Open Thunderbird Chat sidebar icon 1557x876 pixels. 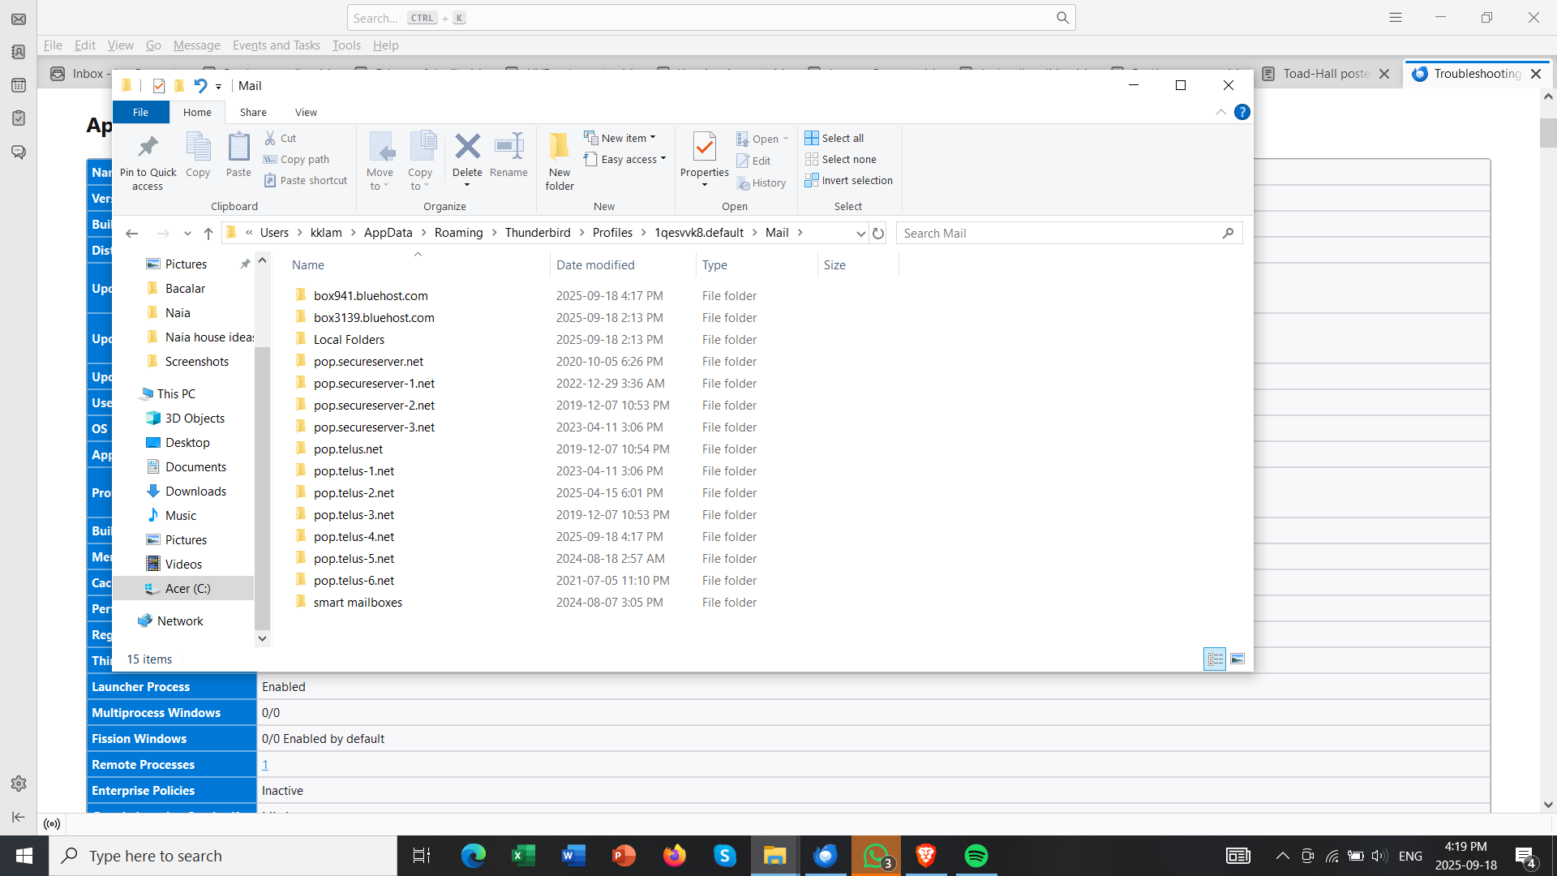(19, 152)
